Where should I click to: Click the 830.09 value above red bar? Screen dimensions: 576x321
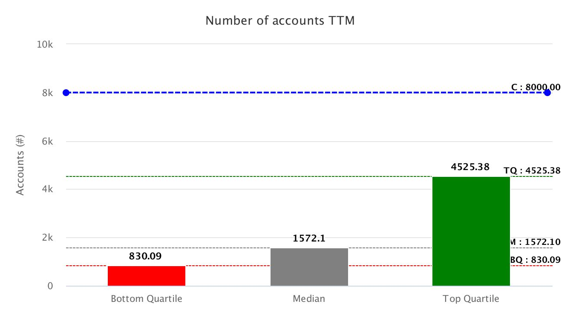[146, 256]
